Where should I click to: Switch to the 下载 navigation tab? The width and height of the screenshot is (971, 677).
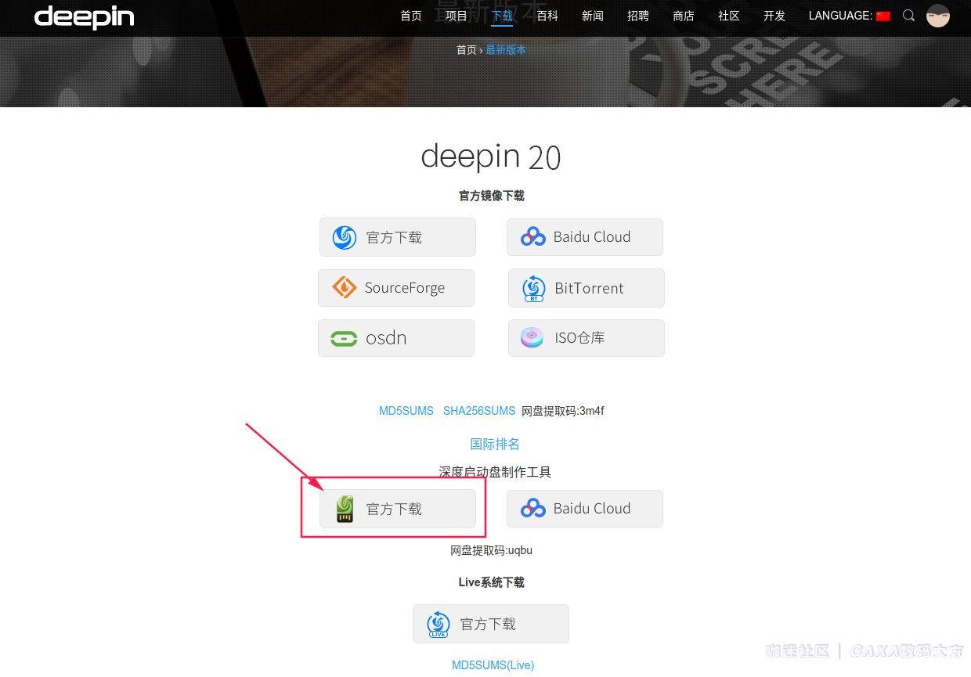point(501,16)
